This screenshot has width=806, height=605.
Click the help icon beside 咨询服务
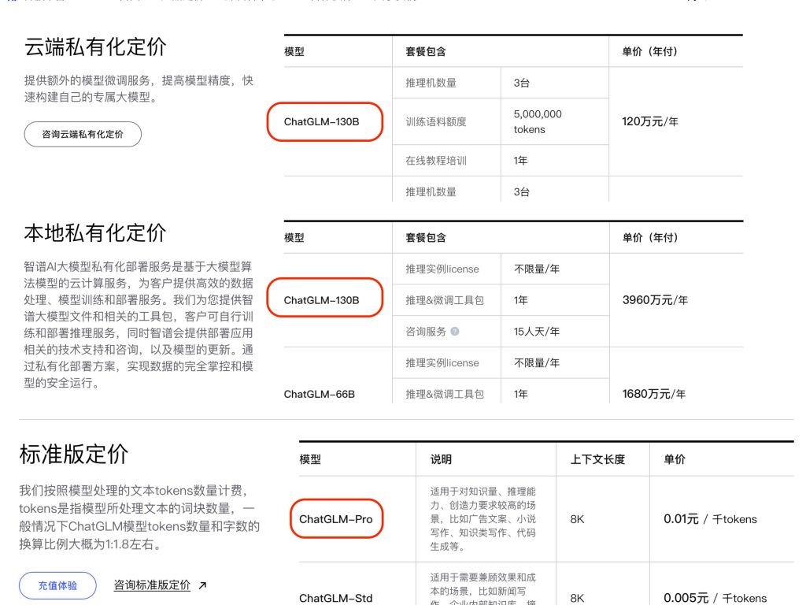[455, 332]
